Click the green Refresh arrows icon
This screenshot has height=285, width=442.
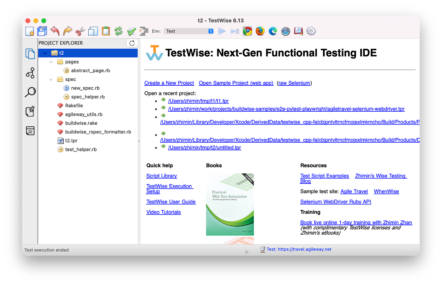[118, 31]
